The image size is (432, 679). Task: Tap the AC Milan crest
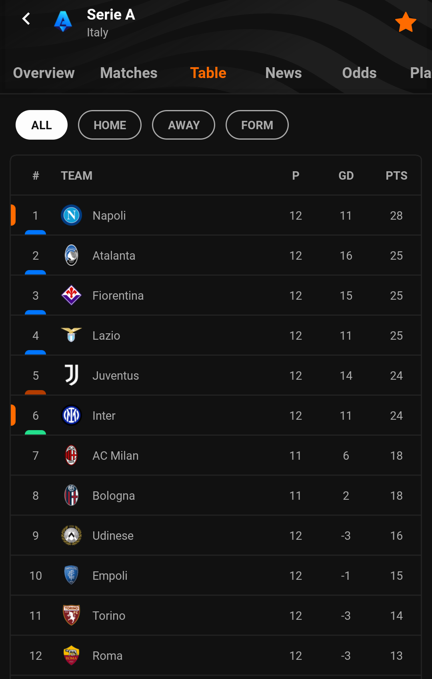pos(71,455)
